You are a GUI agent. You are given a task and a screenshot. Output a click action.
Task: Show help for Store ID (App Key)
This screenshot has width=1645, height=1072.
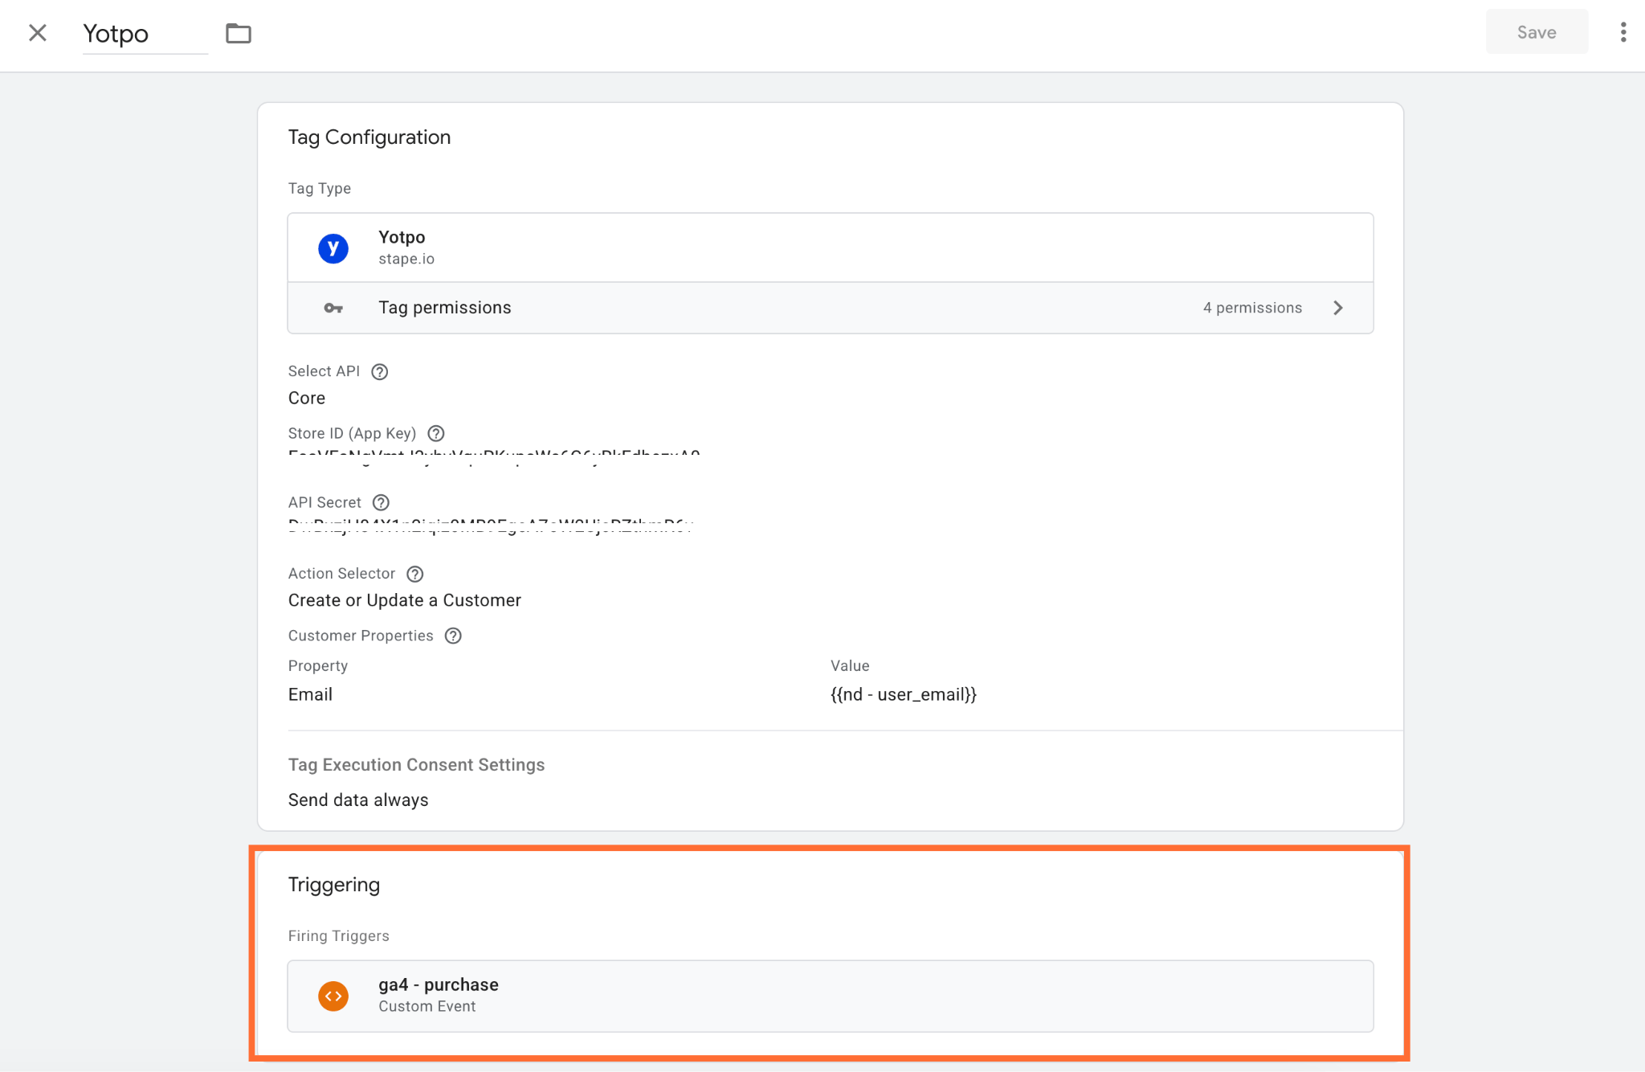click(x=436, y=433)
